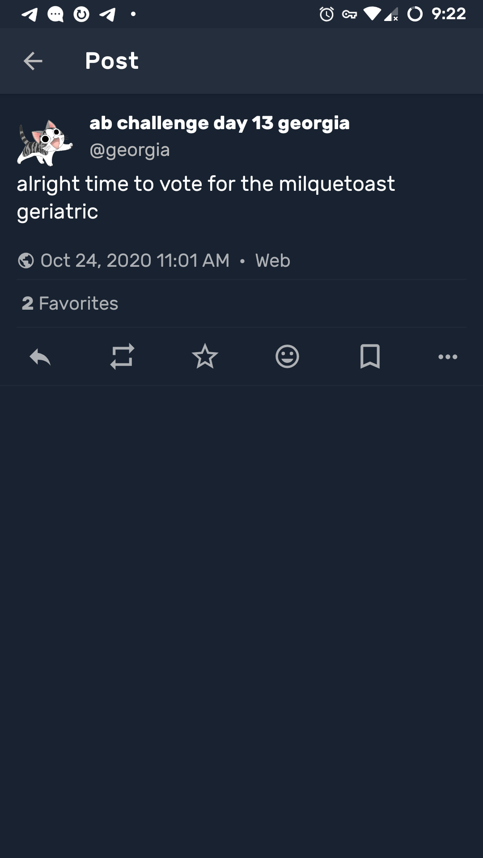This screenshot has width=483, height=858.
Task: Open display name 'ab challenge day 13 georgia'
Action: pyautogui.click(x=219, y=123)
